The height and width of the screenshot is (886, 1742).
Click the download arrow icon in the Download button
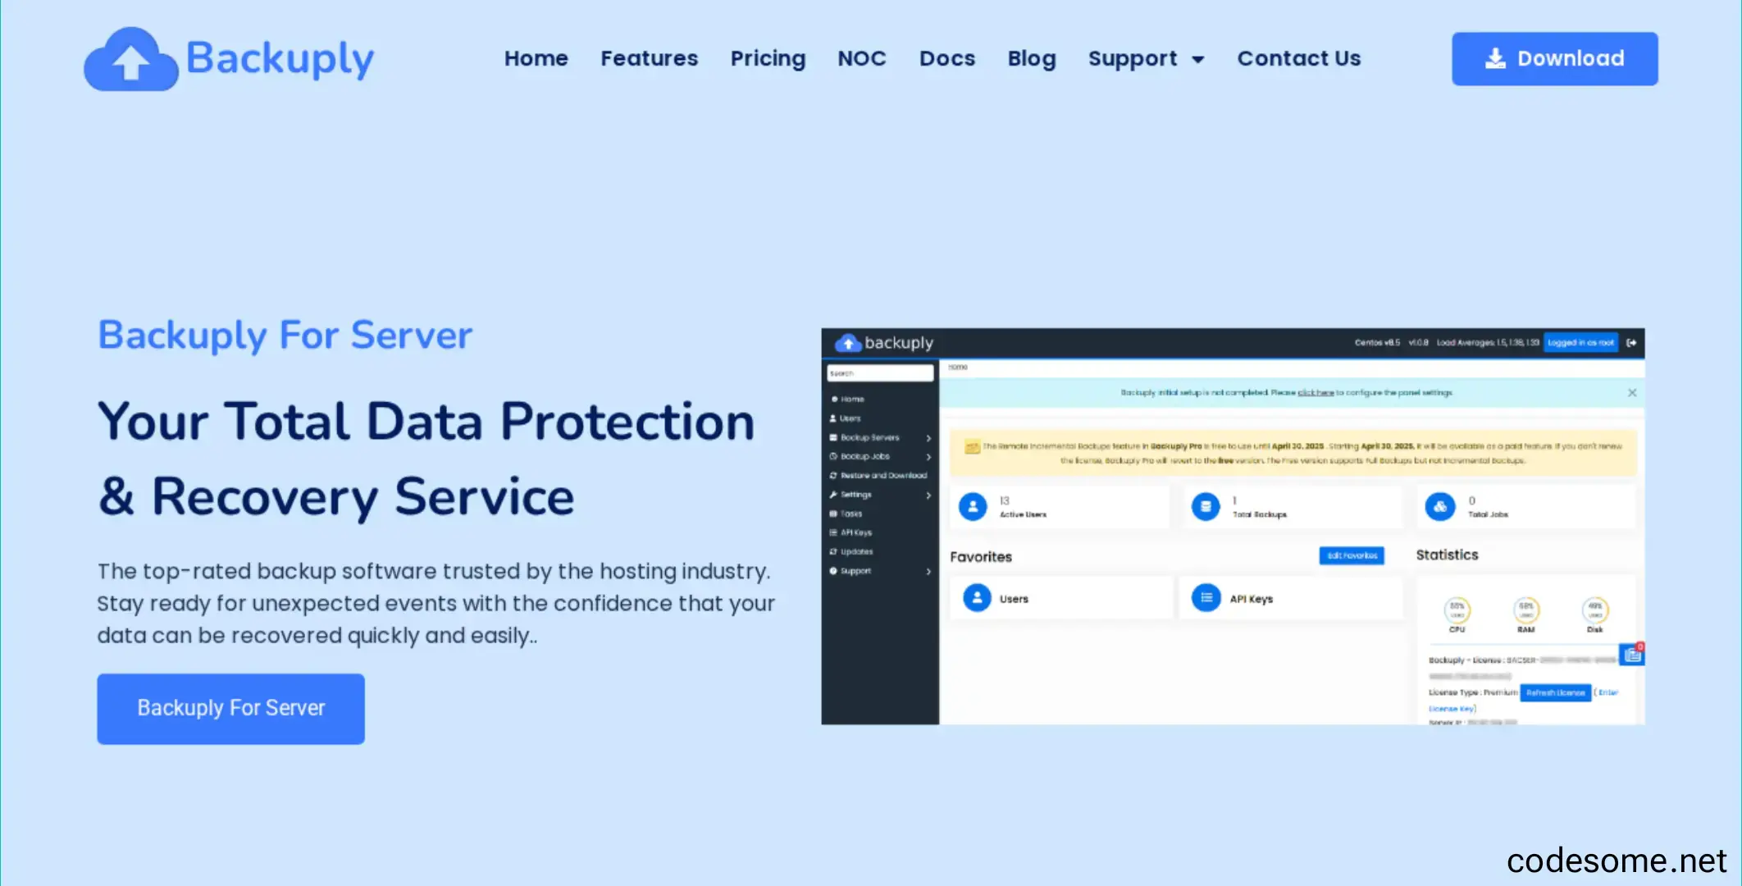click(x=1495, y=58)
